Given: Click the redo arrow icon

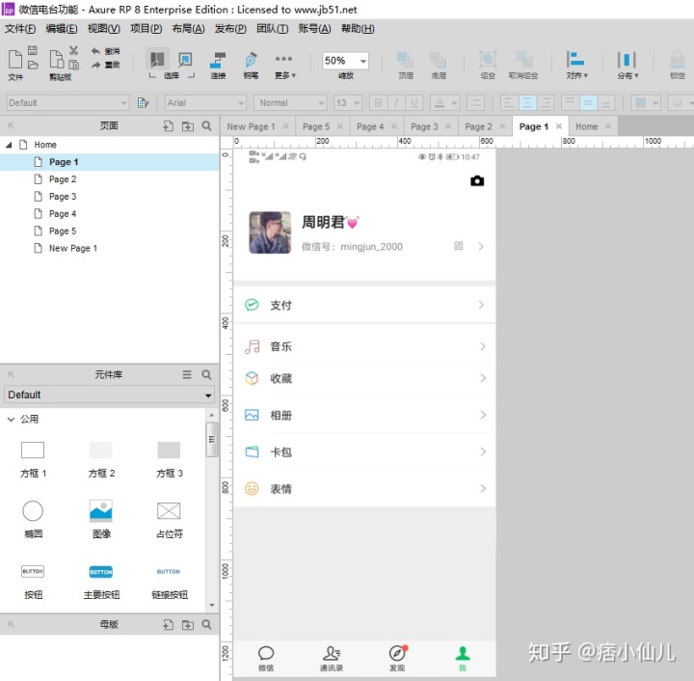Looking at the screenshot, I should point(95,65).
